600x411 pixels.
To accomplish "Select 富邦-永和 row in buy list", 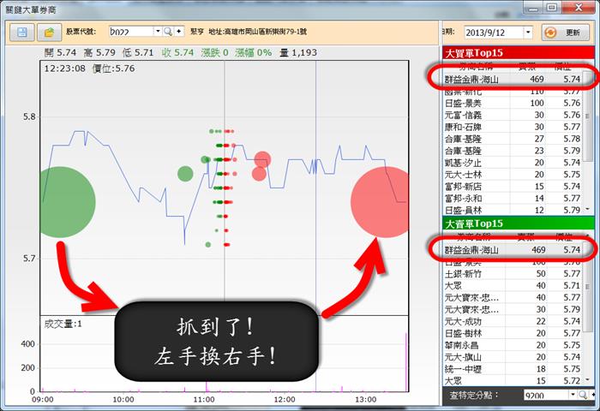I will (x=513, y=198).
